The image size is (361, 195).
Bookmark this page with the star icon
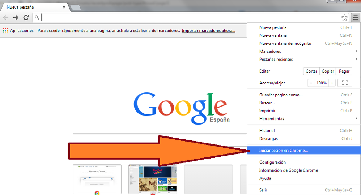point(344,17)
